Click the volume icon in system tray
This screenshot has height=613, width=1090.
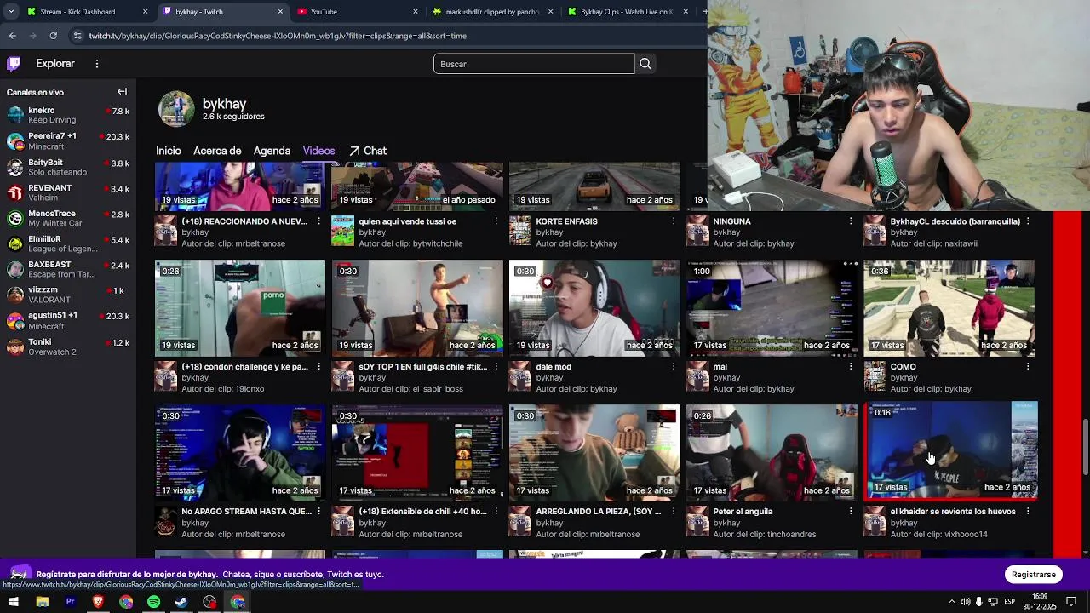[965, 602]
